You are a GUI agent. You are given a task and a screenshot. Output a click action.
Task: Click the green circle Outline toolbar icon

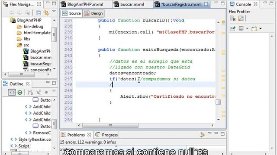[x=20, y=92]
